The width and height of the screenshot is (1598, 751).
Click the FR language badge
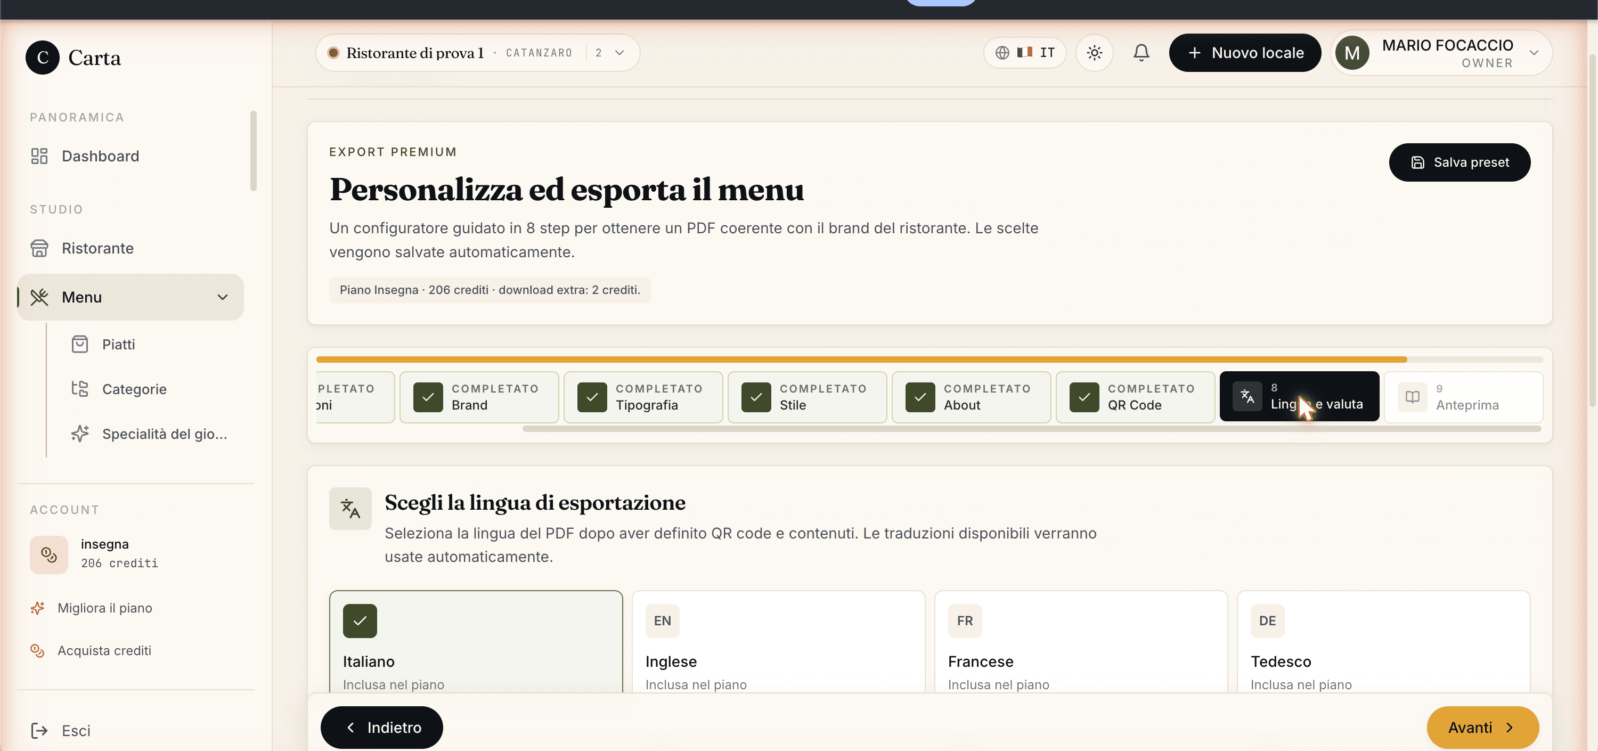pyautogui.click(x=965, y=621)
